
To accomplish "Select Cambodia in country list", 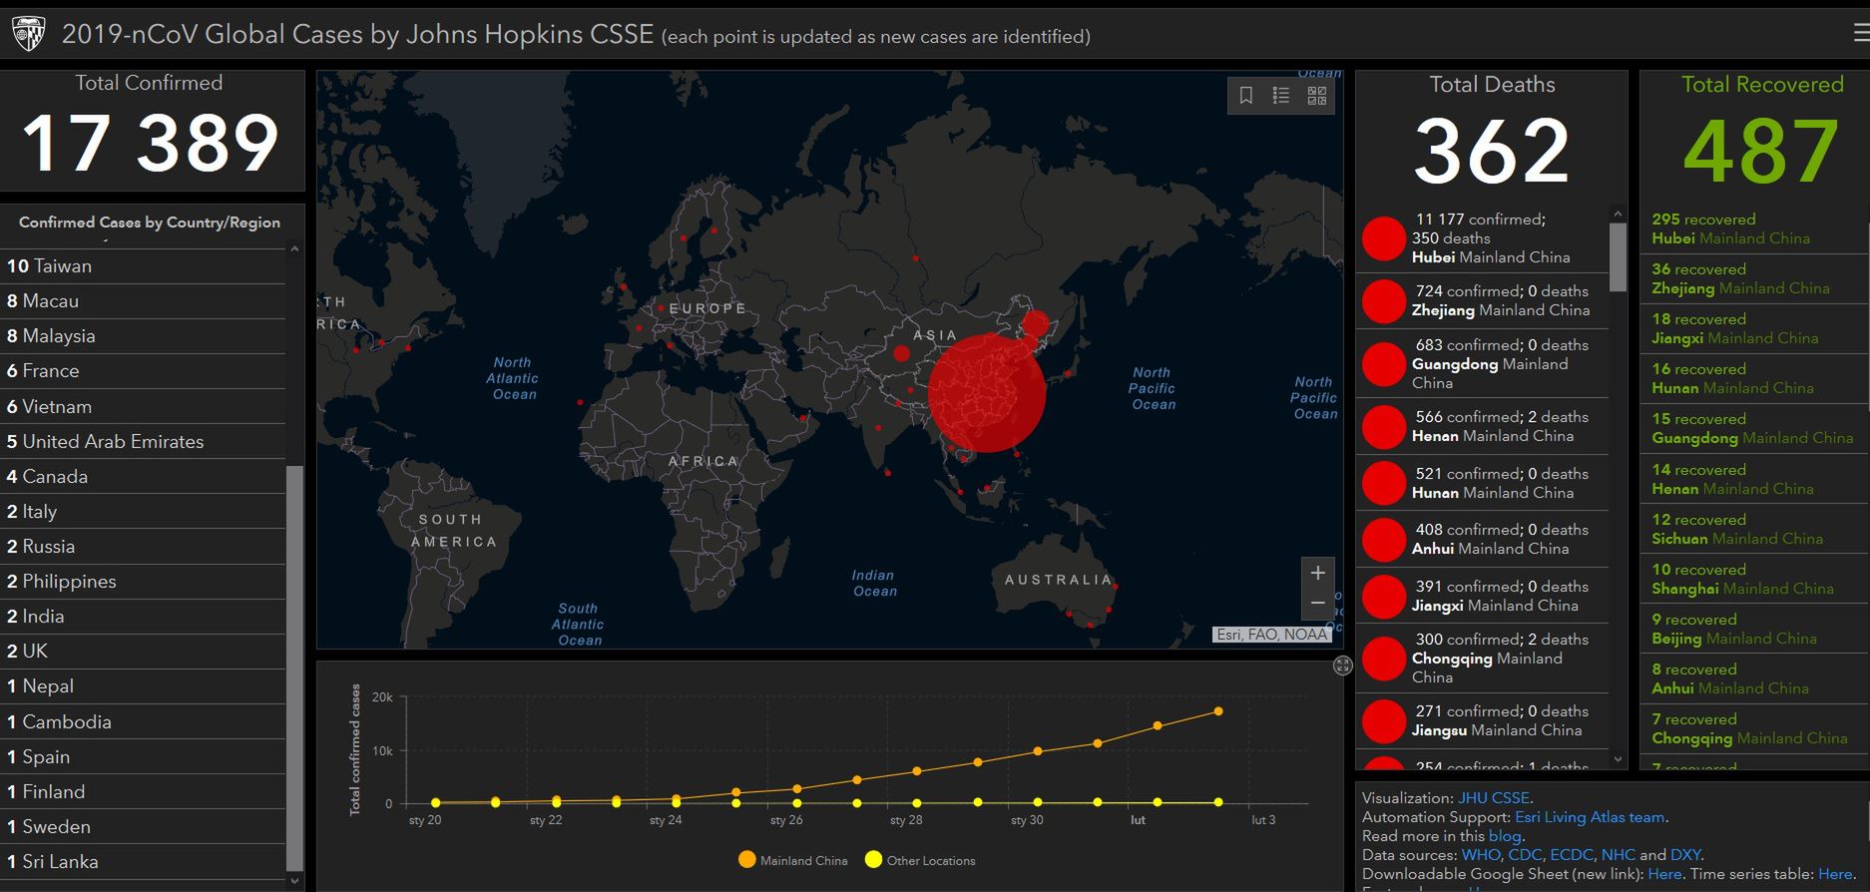I will click(144, 722).
